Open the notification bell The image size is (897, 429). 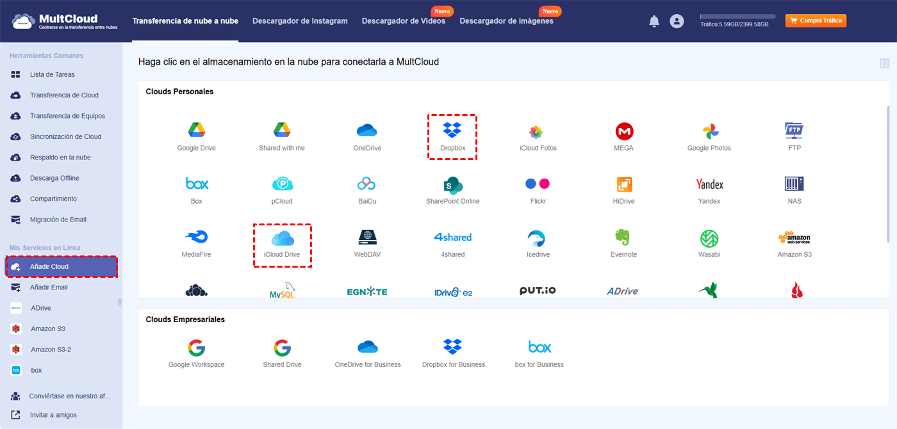tap(654, 20)
